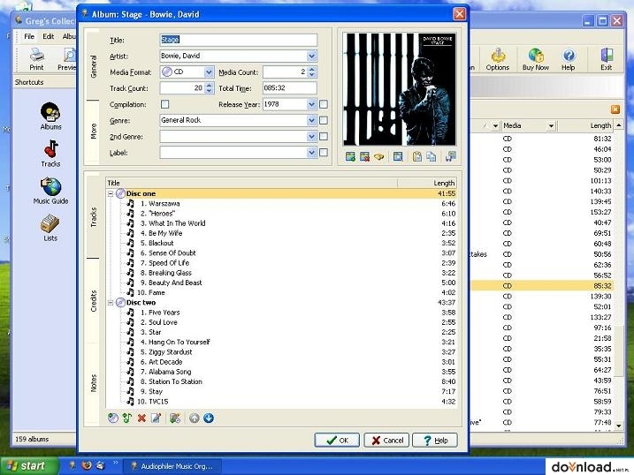Switch to the Tracks tab
The width and height of the screenshot is (634, 475).
(93, 217)
